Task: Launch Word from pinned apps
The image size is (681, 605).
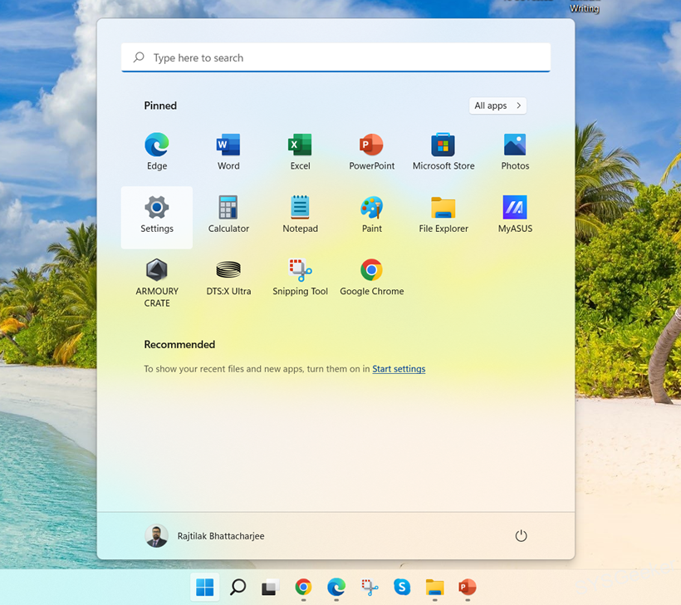Action: (x=228, y=152)
